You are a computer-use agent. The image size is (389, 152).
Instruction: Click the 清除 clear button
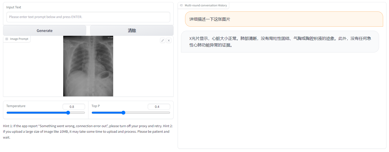(x=132, y=30)
